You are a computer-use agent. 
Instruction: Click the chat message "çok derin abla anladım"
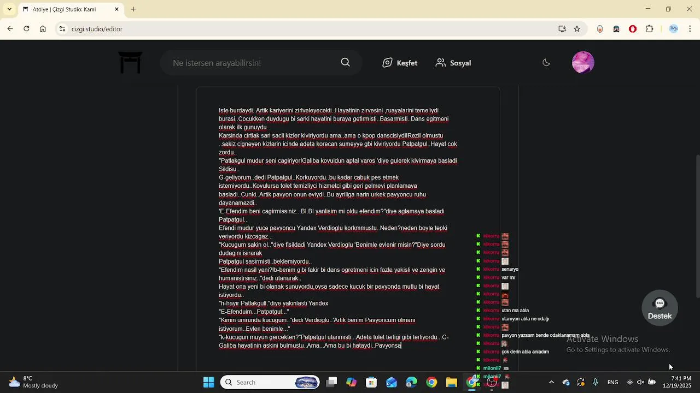525,352
